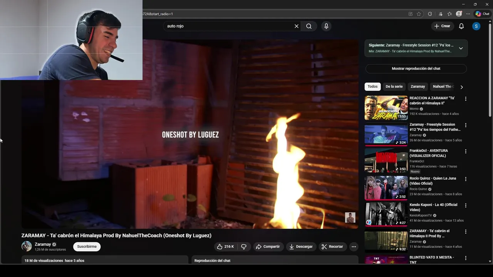Click 'FrankieDcl - AVENTURA' title
Screen dimensions: 493x277
429,153
